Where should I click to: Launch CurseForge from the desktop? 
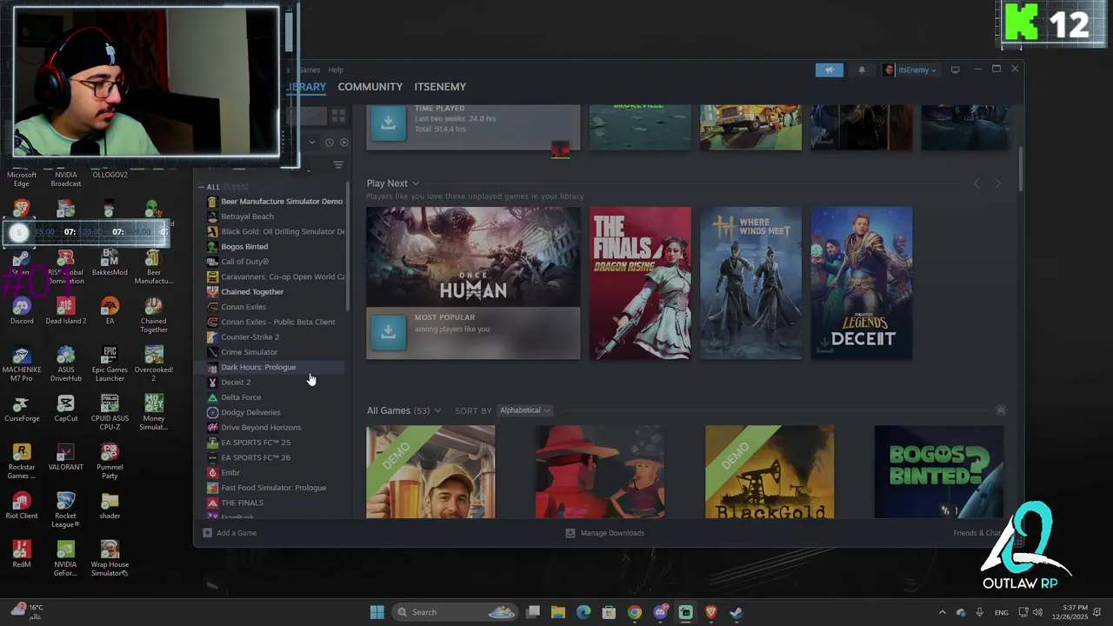(x=22, y=409)
